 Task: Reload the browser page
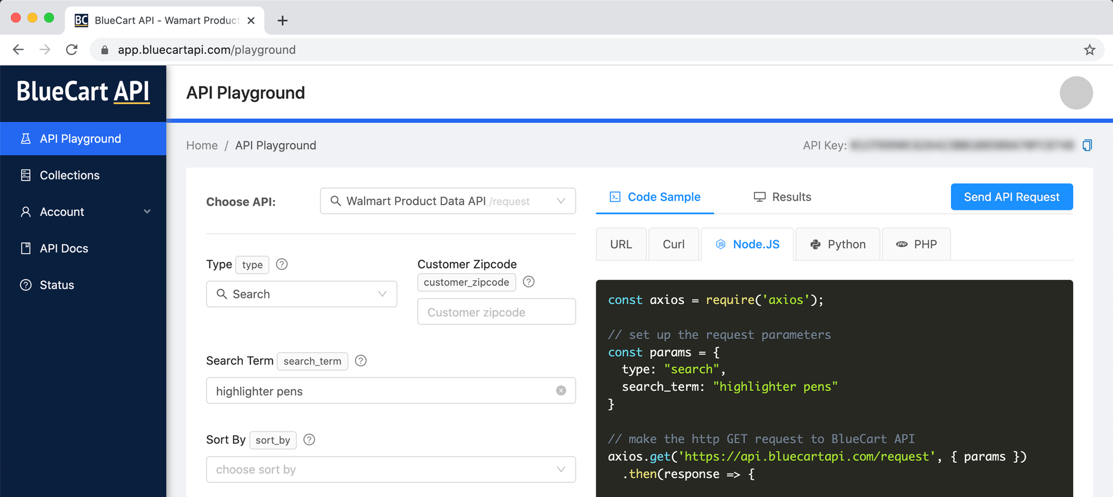(72, 50)
